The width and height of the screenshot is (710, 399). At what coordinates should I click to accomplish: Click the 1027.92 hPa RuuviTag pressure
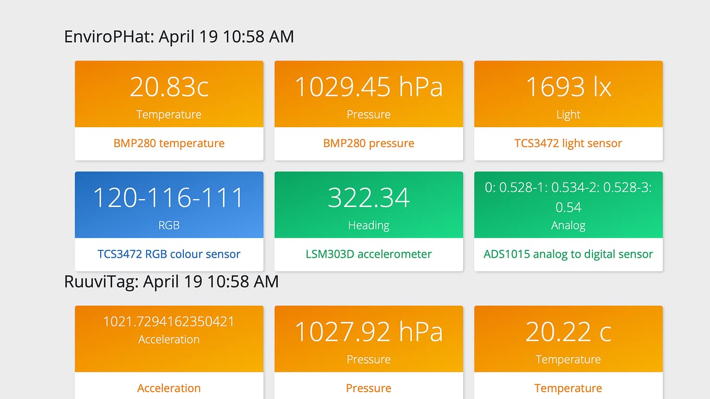coord(369,332)
